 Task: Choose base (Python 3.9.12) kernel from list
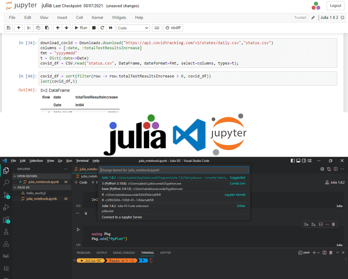tap(174, 189)
